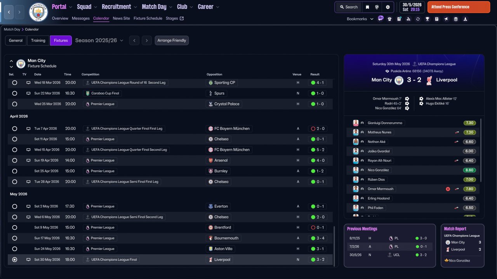Image resolution: width=497 pixels, height=279 pixels.
Task: Click the 8/11/25 previous meeting row
Action: (389, 238)
